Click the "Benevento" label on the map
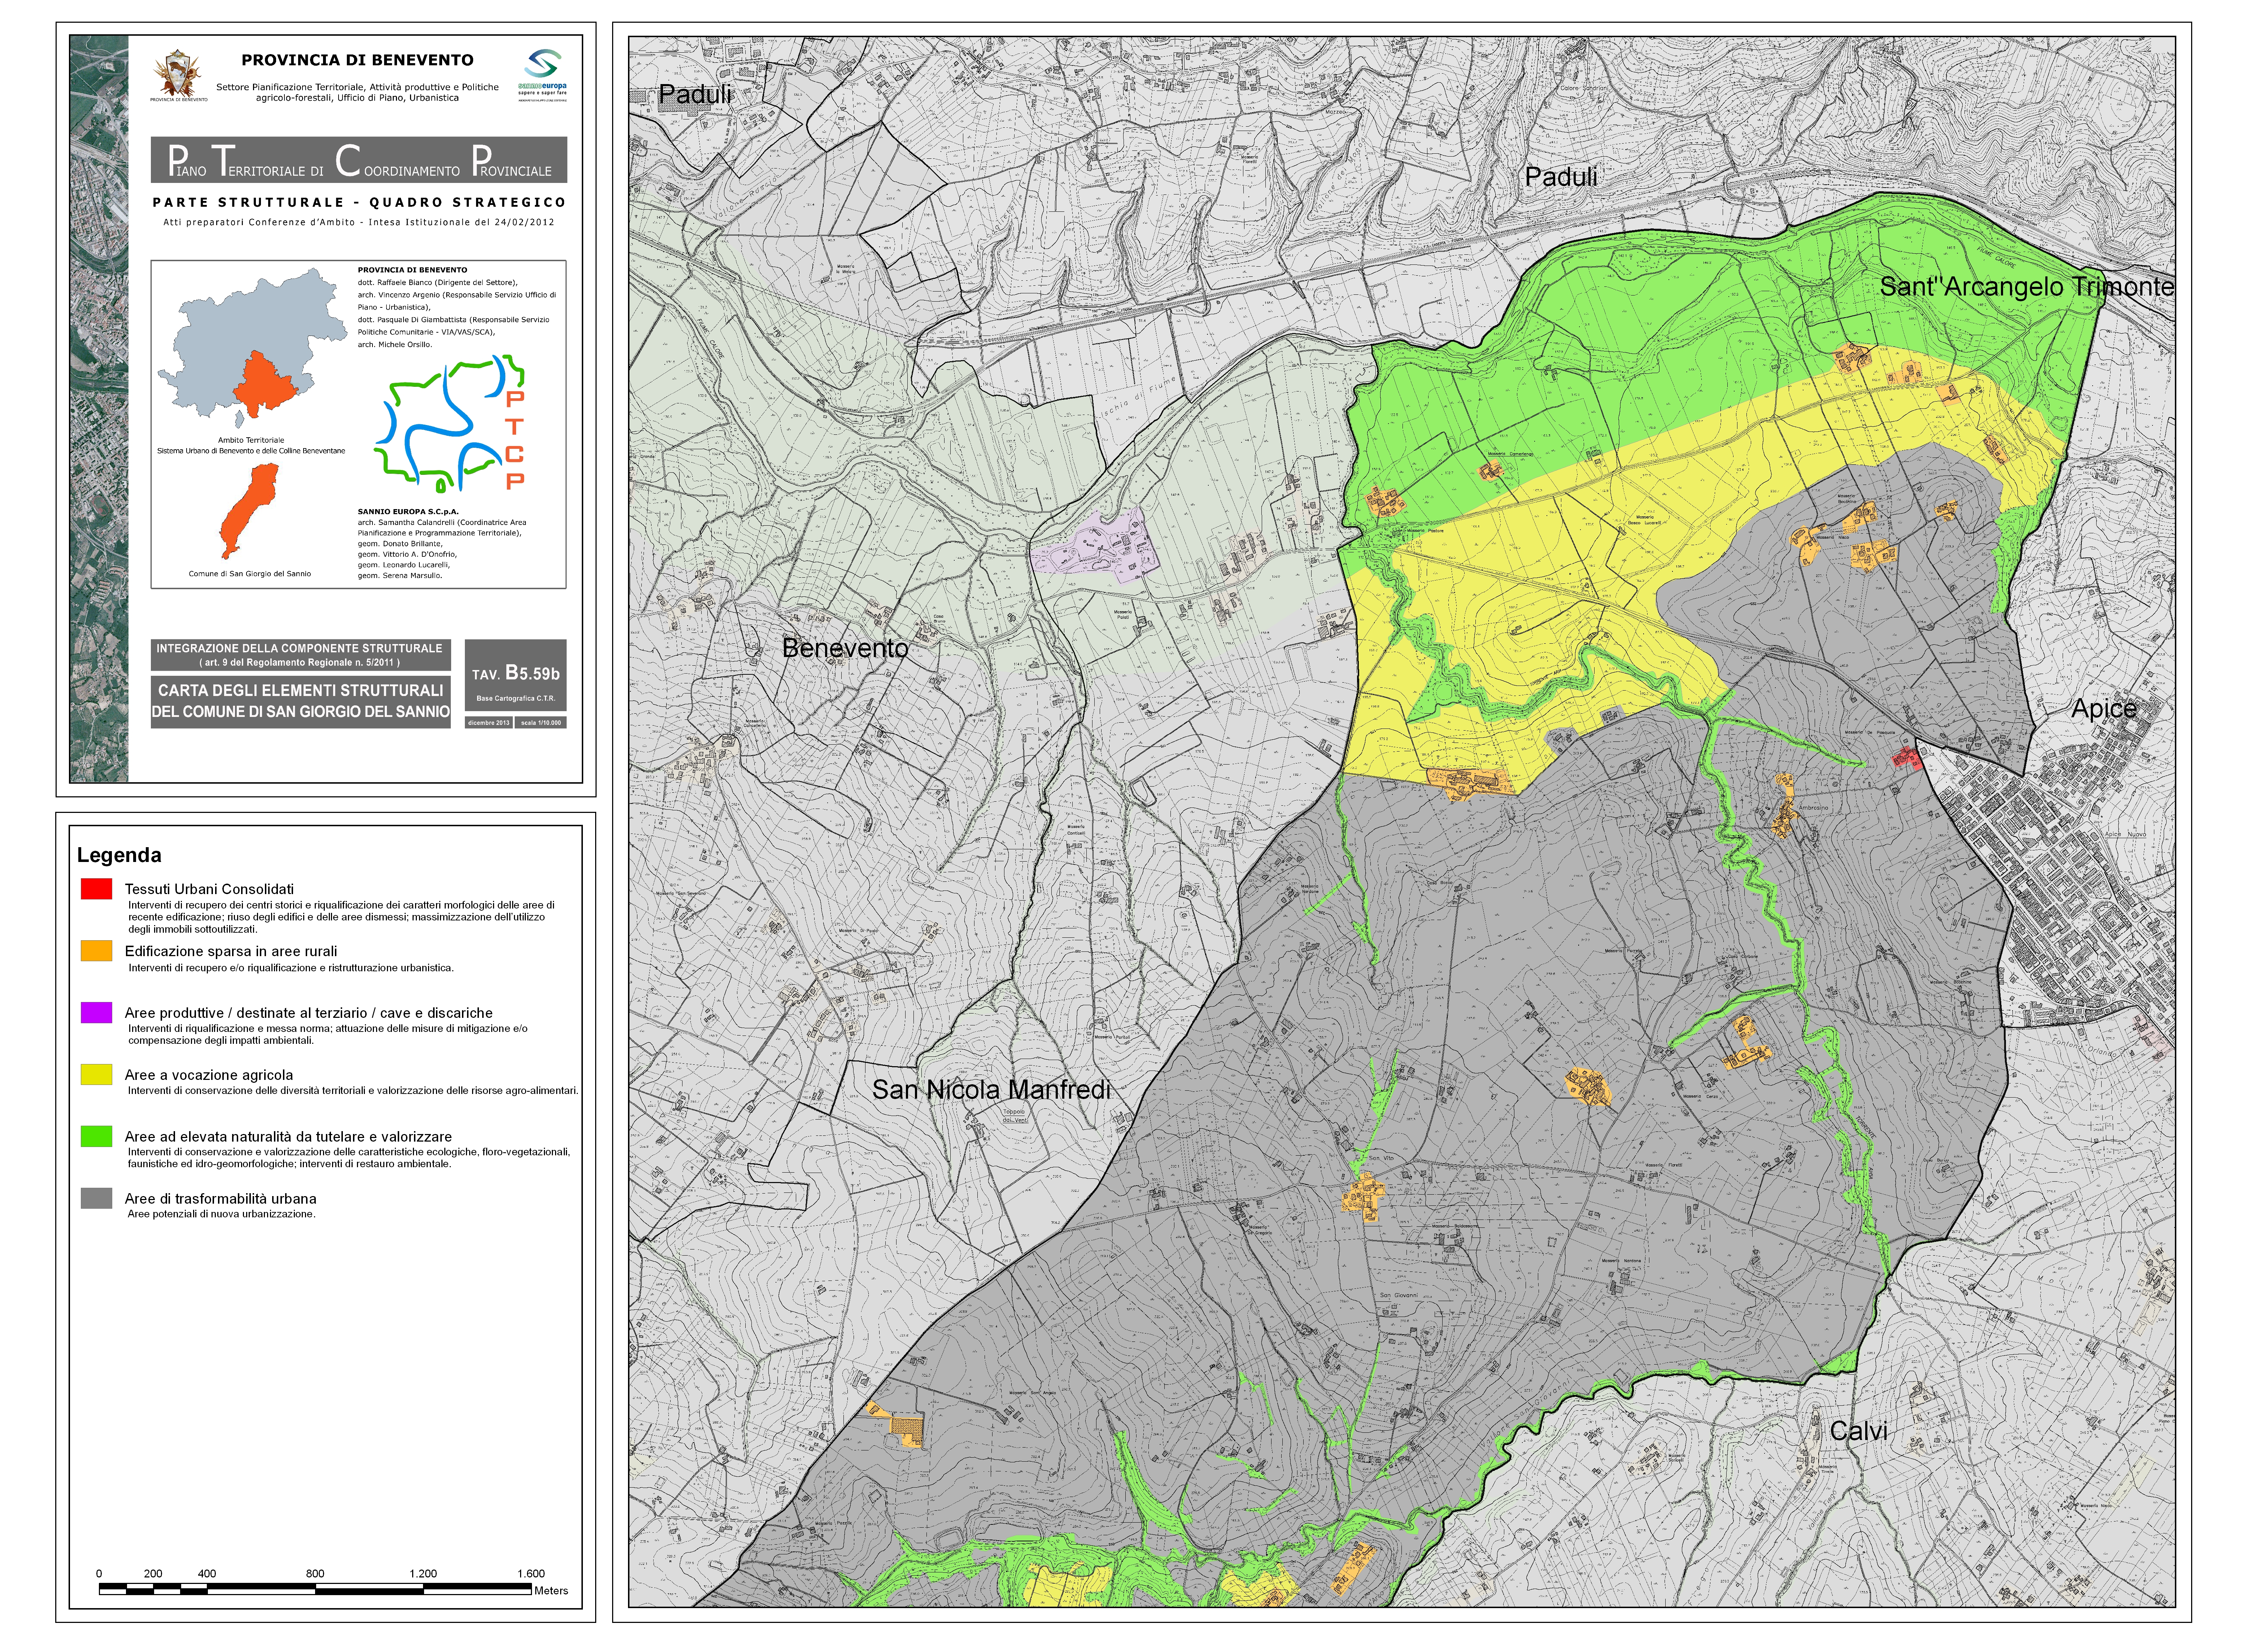The width and height of the screenshot is (2268, 1646). pyautogui.click(x=845, y=649)
